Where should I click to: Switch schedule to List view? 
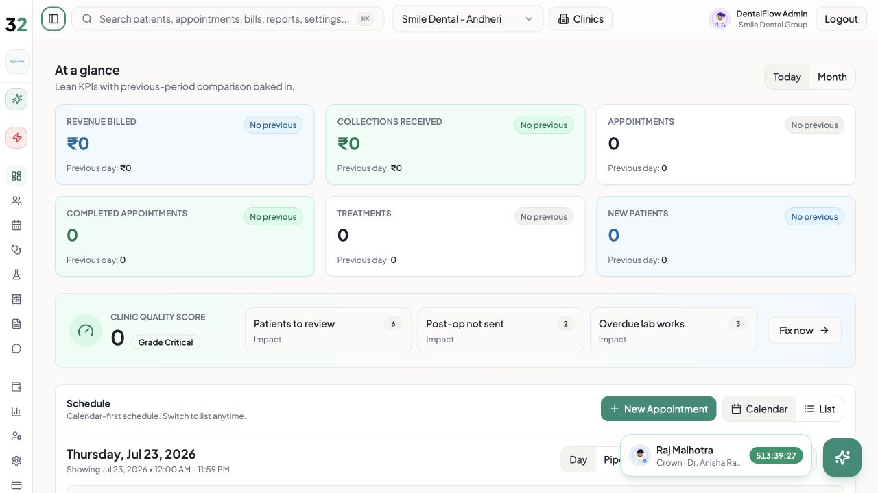pyautogui.click(x=820, y=409)
